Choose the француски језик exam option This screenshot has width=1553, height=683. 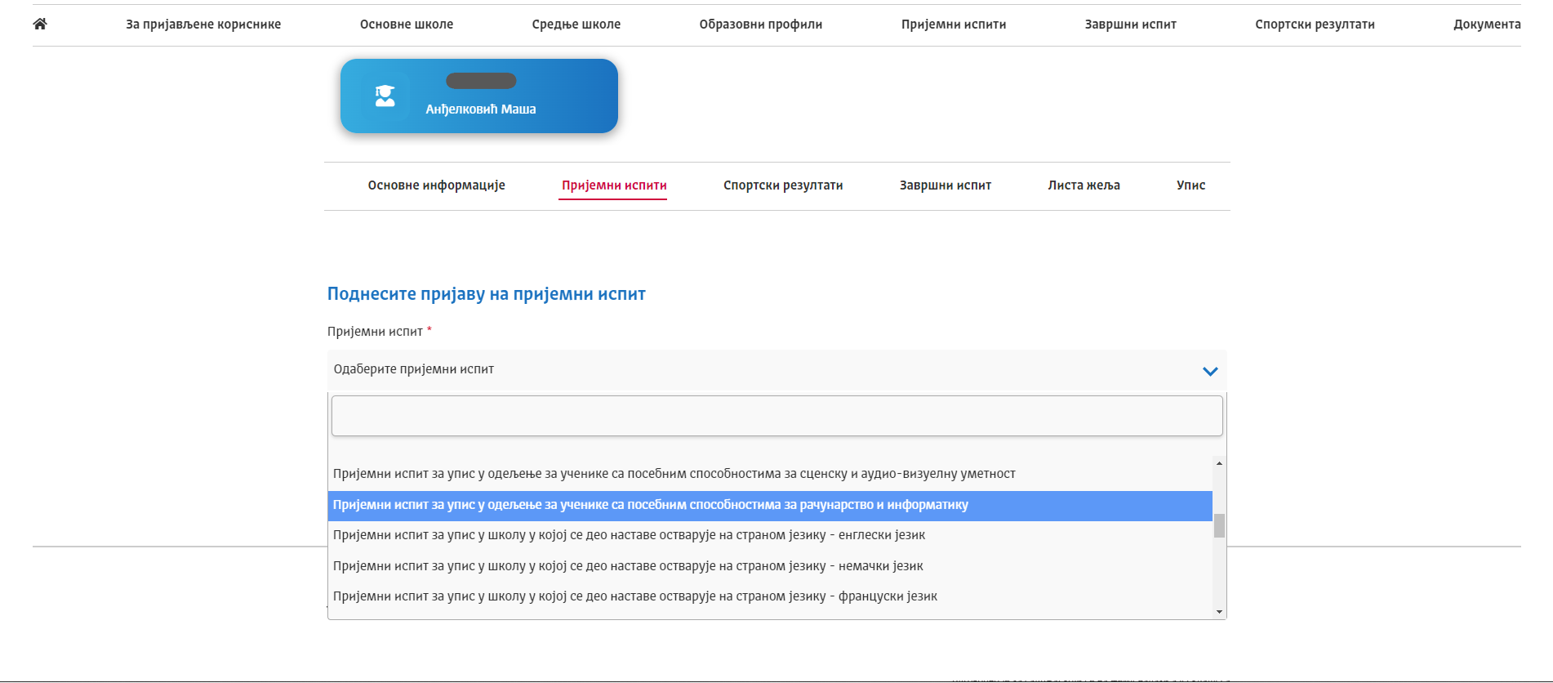[x=770, y=596]
